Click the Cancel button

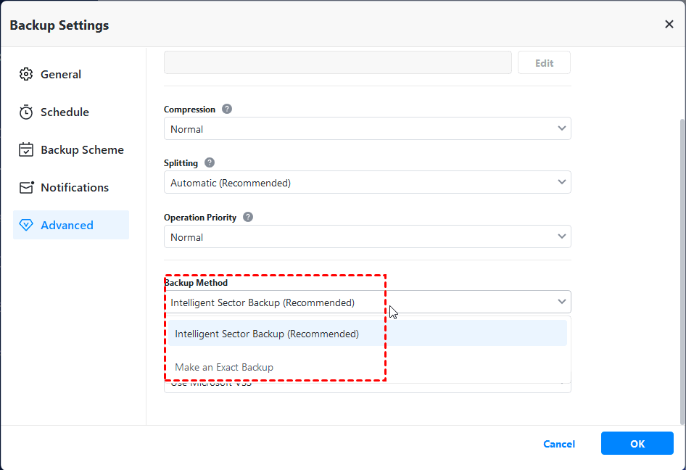(x=559, y=444)
